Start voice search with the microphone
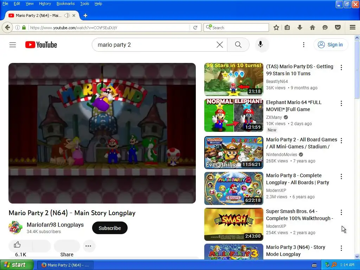This screenshot has width=360, height=270. [x=261, y=45]
